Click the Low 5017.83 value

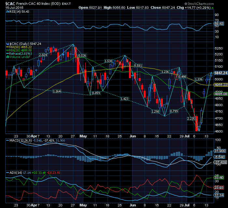click(138, 7)
